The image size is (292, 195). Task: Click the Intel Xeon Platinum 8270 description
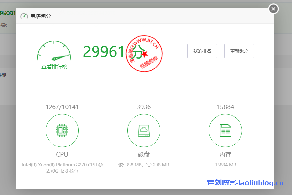(x=62, y=168)
